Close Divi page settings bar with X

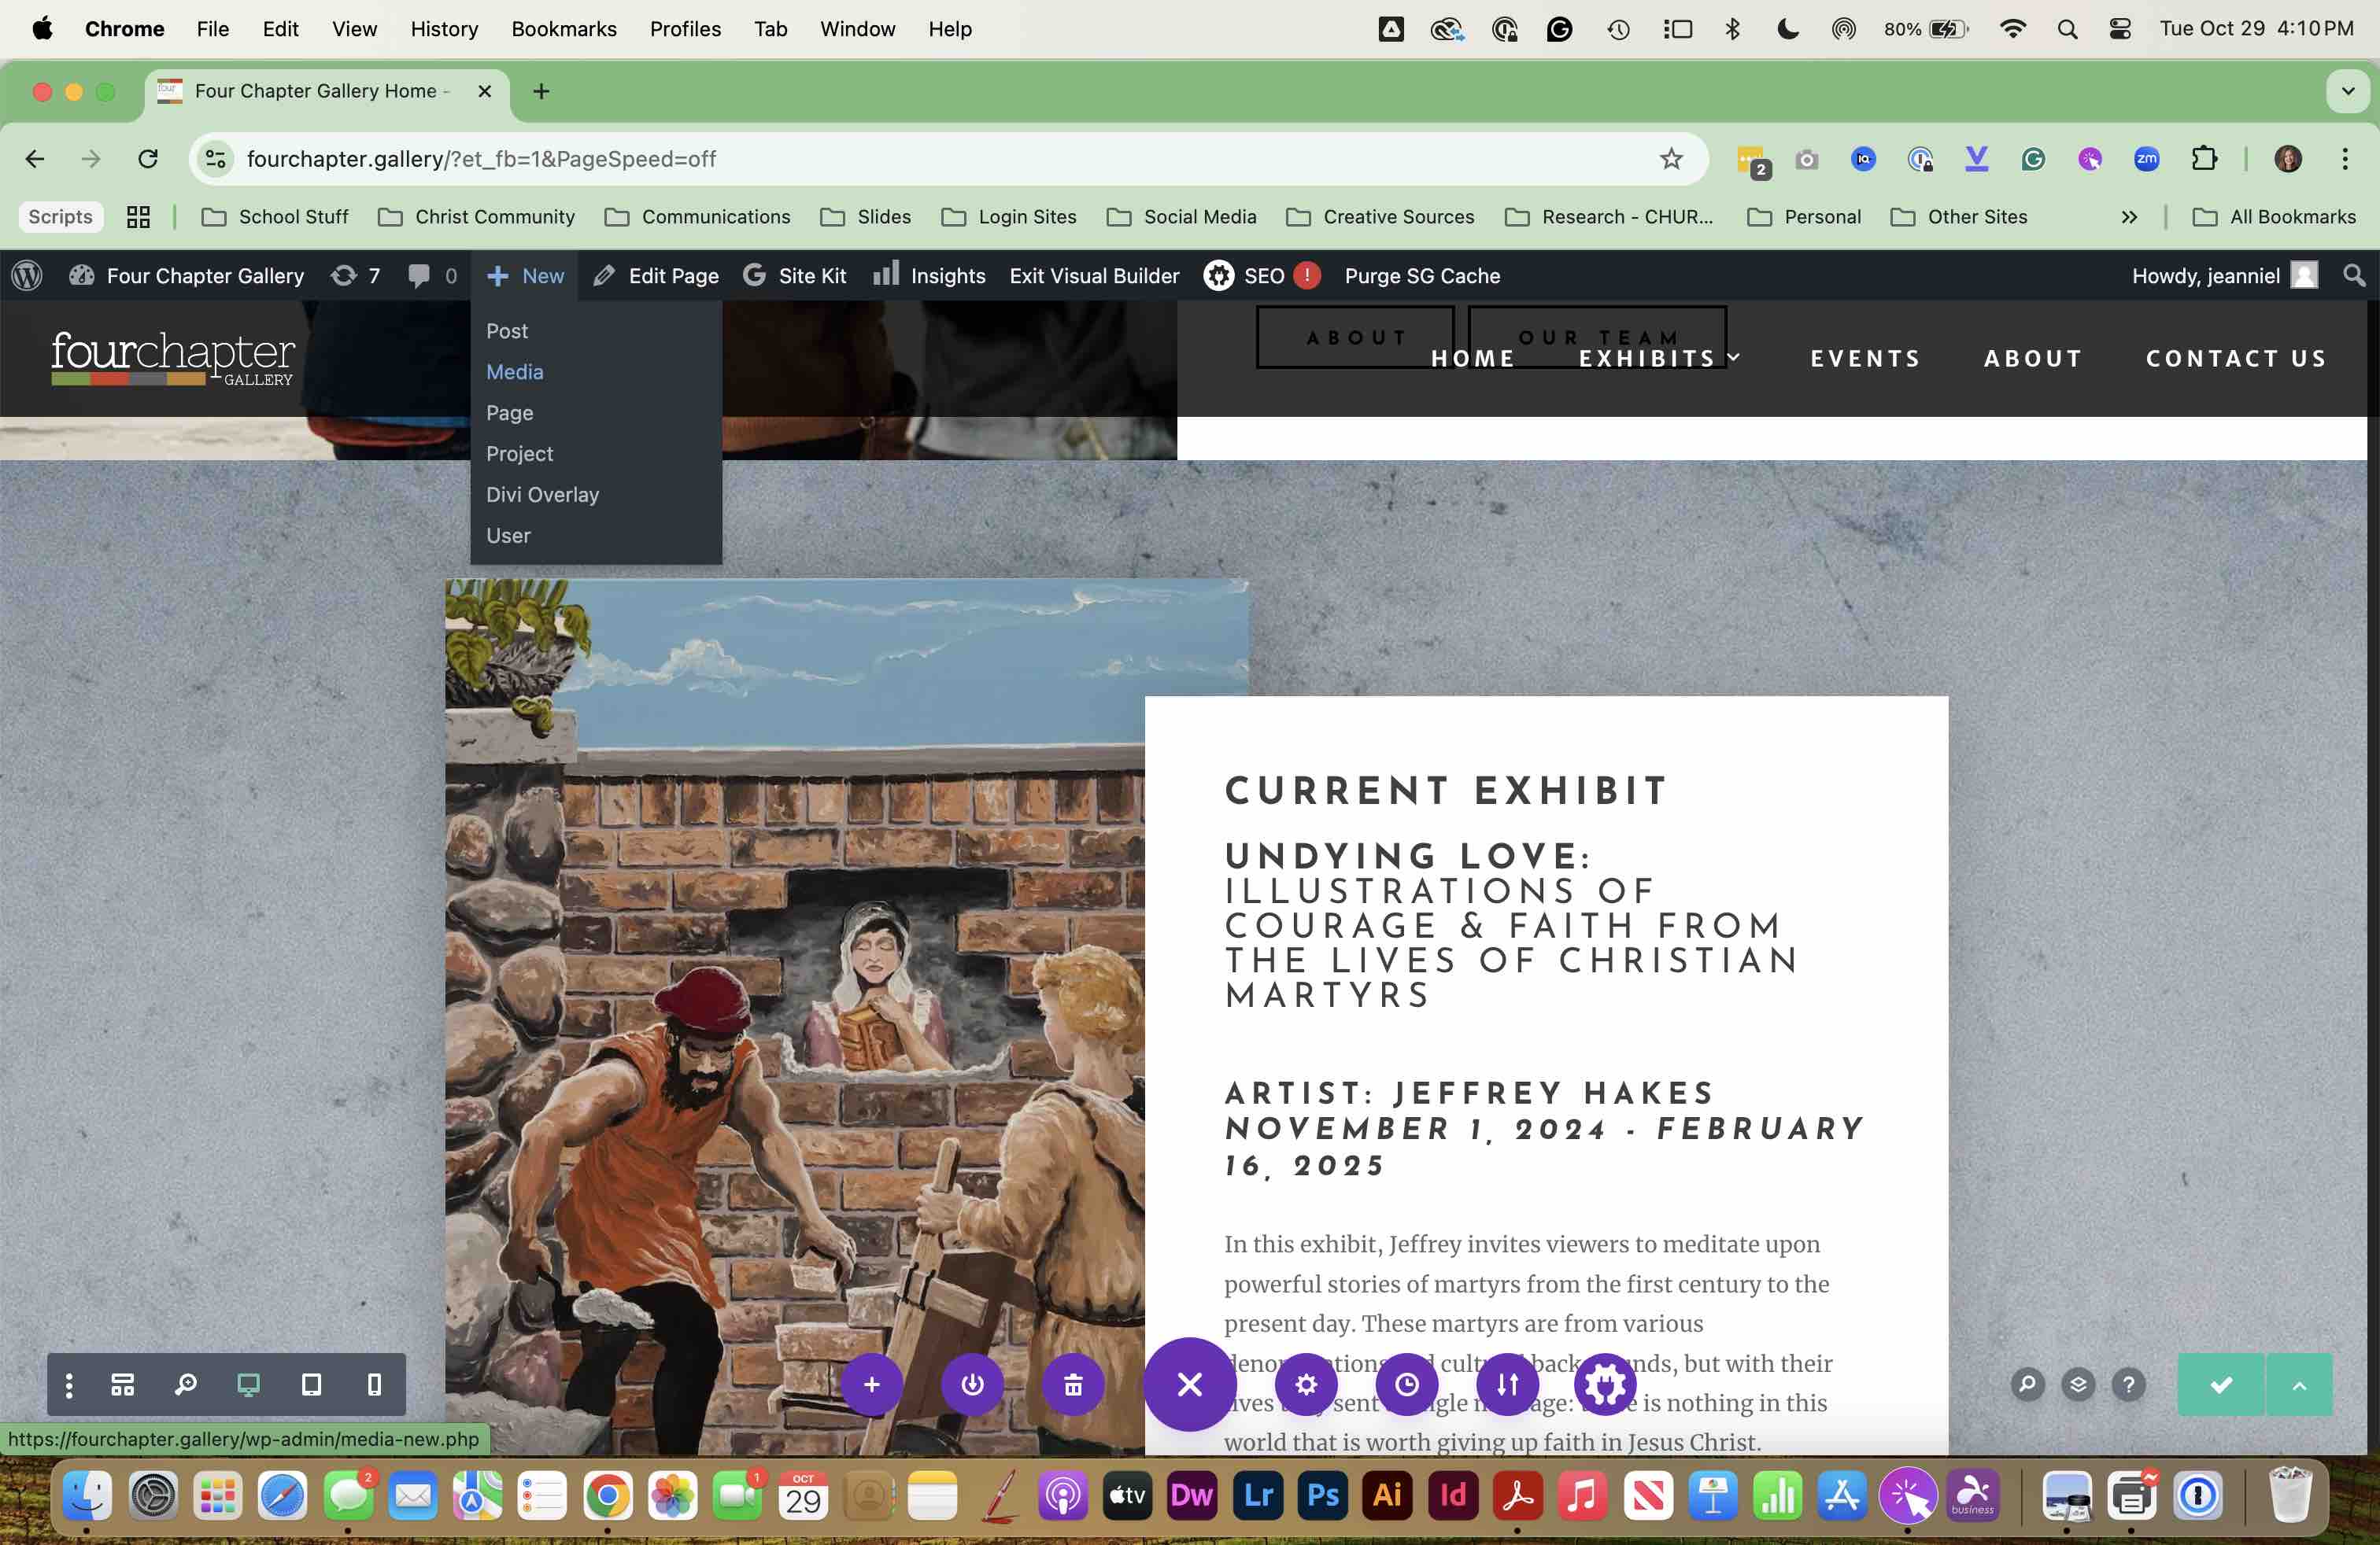[x=1190, y=1385]
